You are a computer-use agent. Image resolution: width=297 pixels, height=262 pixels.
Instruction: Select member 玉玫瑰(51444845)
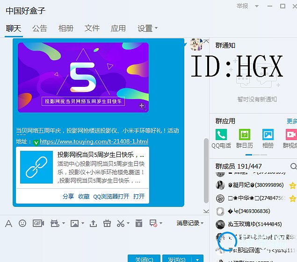click(256, 224)
